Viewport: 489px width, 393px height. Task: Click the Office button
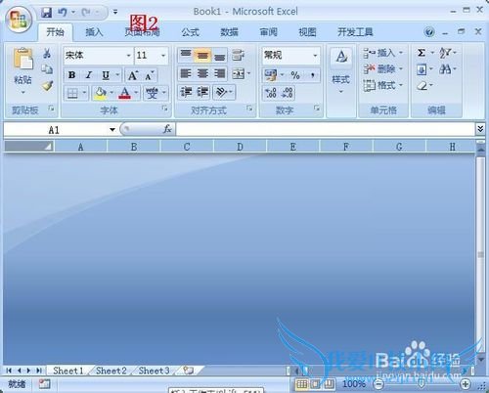[x=19, y=19]
